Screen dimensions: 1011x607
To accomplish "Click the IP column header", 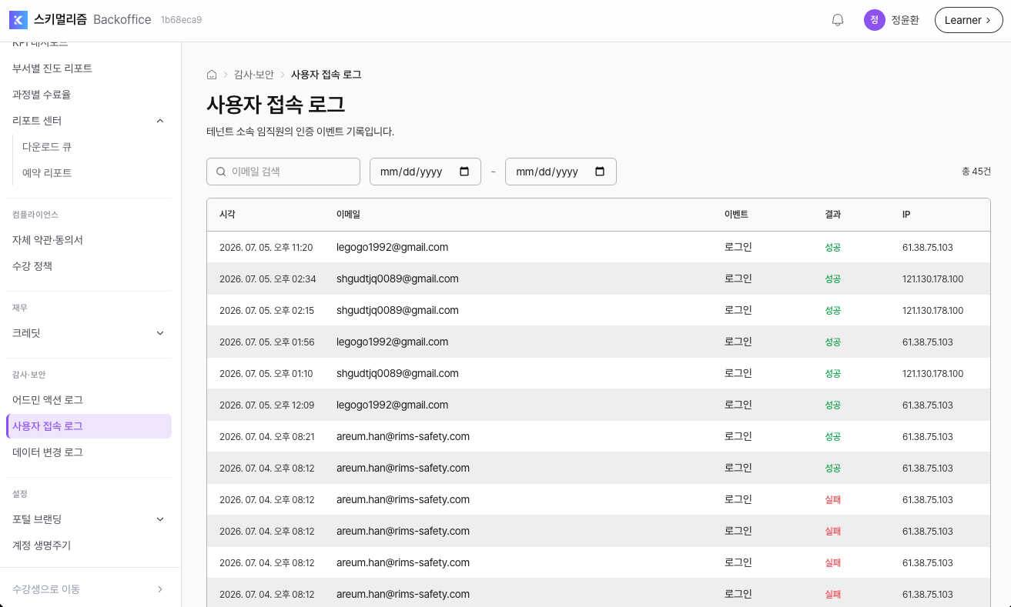I will pos(906,215).
